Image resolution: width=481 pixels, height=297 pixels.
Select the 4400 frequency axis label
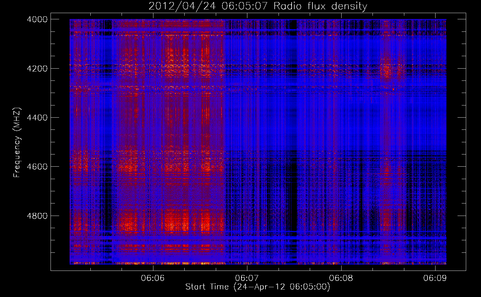click(x=37, y=118)
